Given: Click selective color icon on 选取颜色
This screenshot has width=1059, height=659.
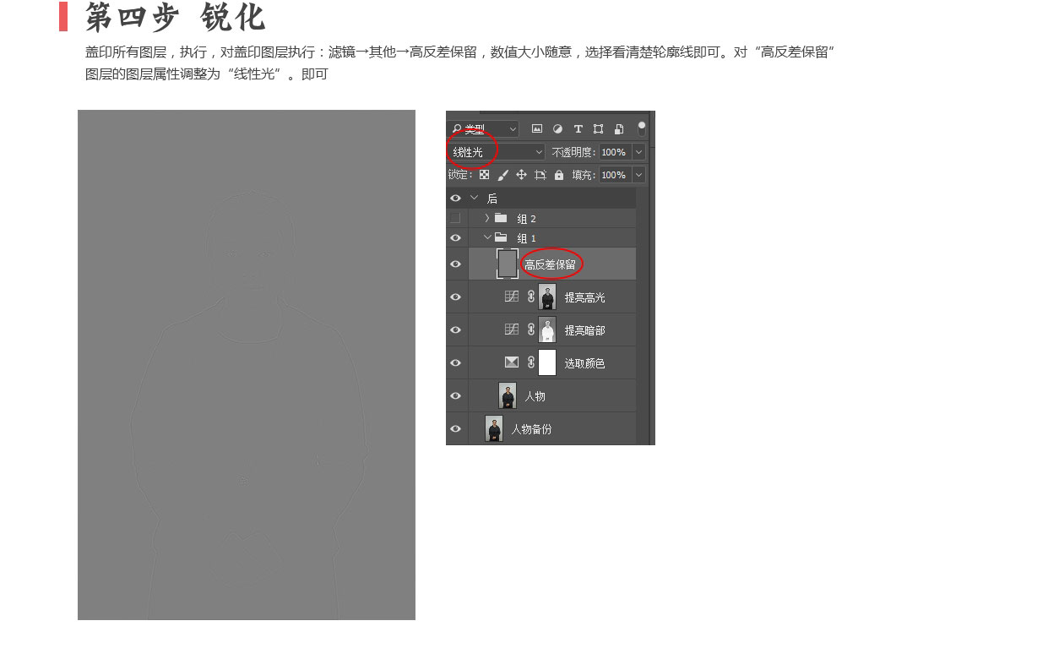Looking at the screenshot, I should pyautogui.click(x=512, y=362).
